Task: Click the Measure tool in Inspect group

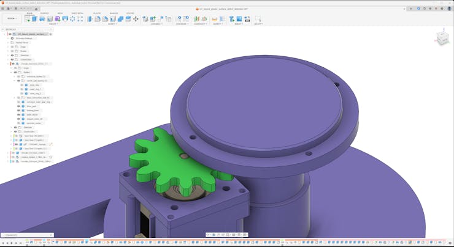Action: click(214, 19)
